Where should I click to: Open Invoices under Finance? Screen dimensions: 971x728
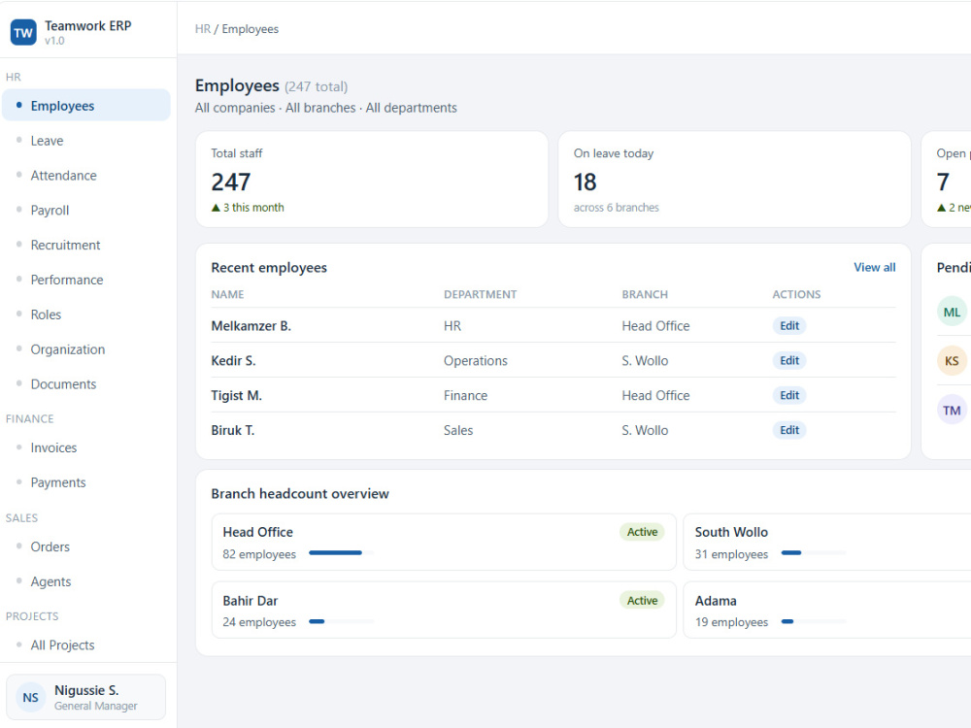[86, 447]
